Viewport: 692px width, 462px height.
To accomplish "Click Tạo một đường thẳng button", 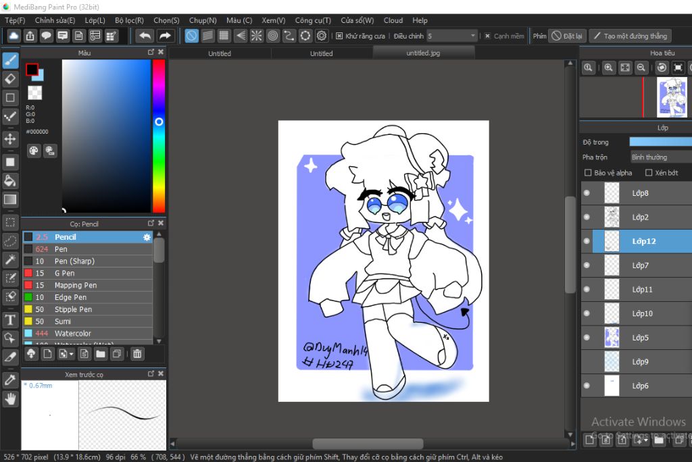I will 631,36.
